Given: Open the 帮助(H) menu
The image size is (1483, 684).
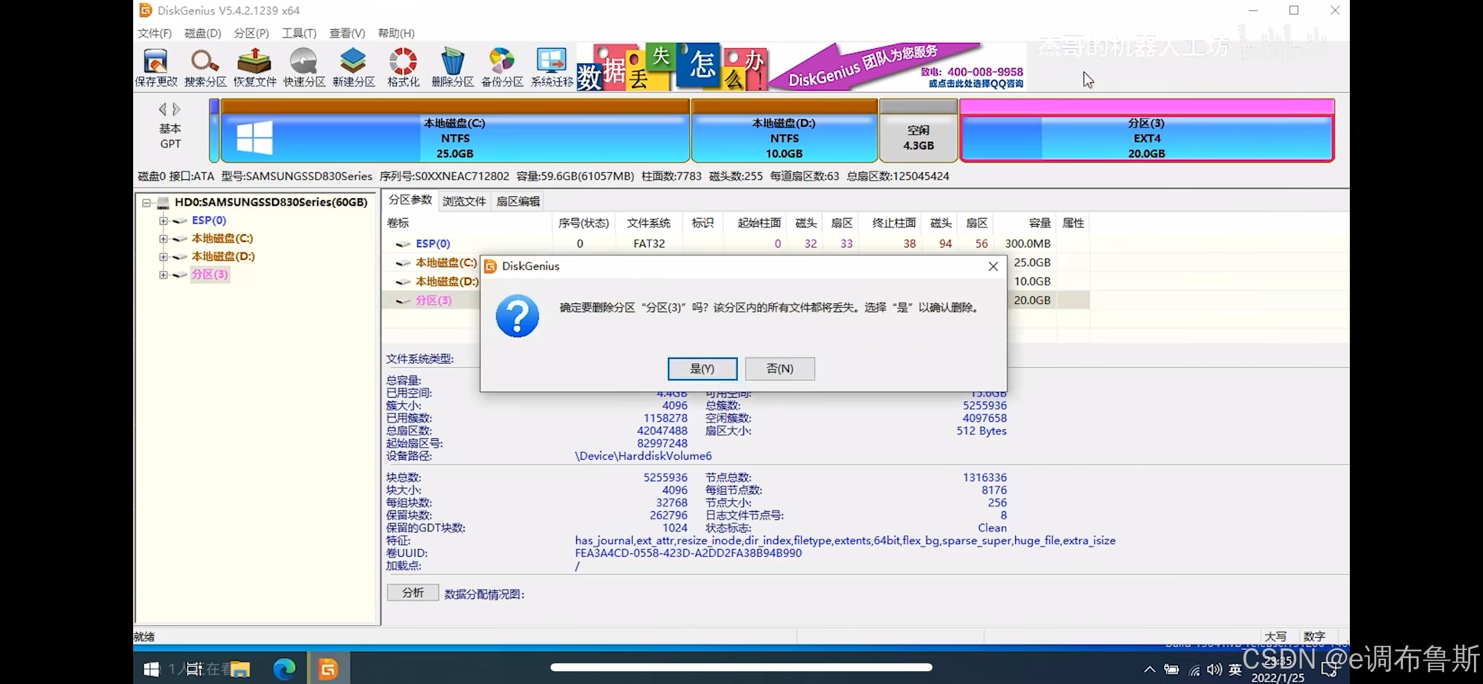Looking at the screenshot, I should [x=396, y=33].
